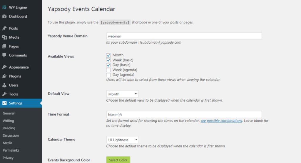Enable the Week (agenda) view checkbox
The image size is (301, 163).
point(108,70)
